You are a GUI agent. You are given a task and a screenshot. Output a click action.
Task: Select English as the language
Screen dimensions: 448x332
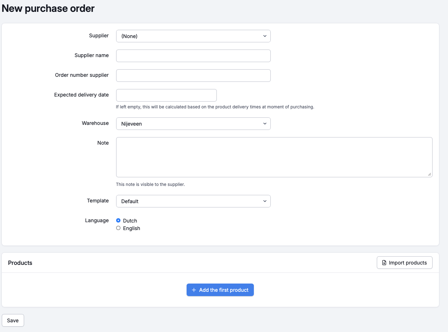(x=118, y=228)
